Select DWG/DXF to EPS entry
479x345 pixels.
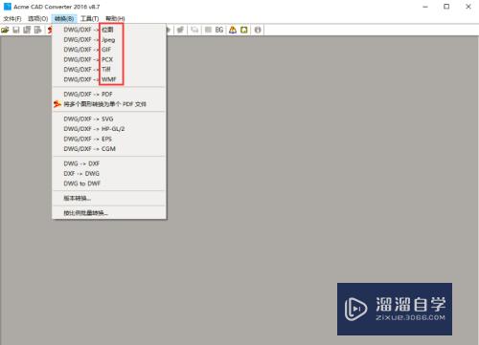pyautogui.click(x=109, y=139)
